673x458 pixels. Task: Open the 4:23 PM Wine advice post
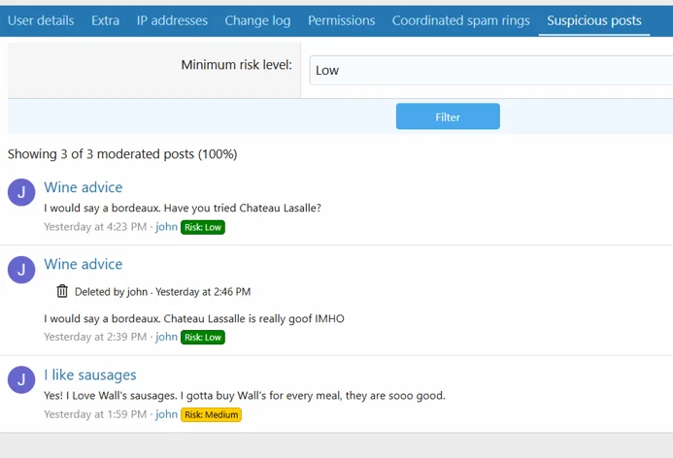(x=84, y=187)
